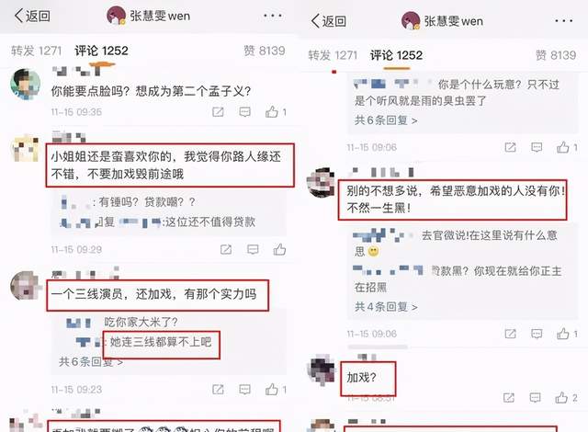Open the three-dots menu in right screenshot

563,21
